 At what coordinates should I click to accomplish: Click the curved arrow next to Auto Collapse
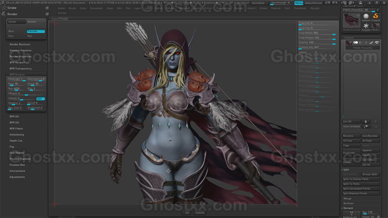pos(366,126)
